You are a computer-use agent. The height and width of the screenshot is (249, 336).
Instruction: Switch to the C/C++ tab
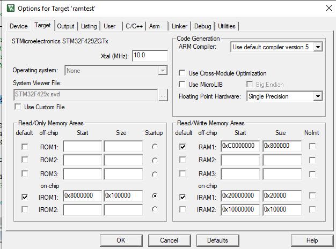[x=134, y=26]
